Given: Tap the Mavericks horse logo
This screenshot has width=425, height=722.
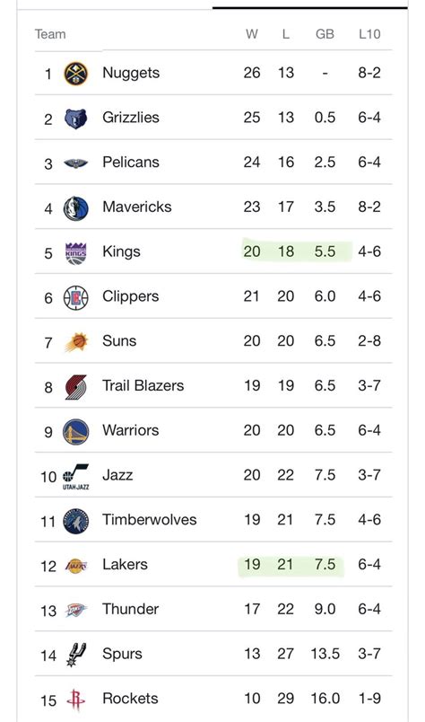Looking at the screenshot, I should pos(76,208).
